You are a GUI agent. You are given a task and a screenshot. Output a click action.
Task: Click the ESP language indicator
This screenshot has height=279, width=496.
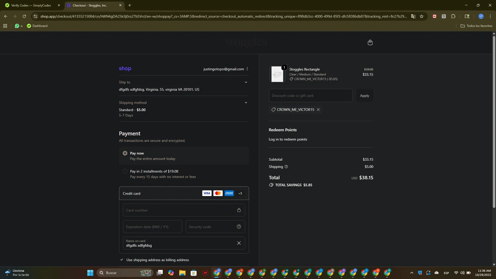446,273
